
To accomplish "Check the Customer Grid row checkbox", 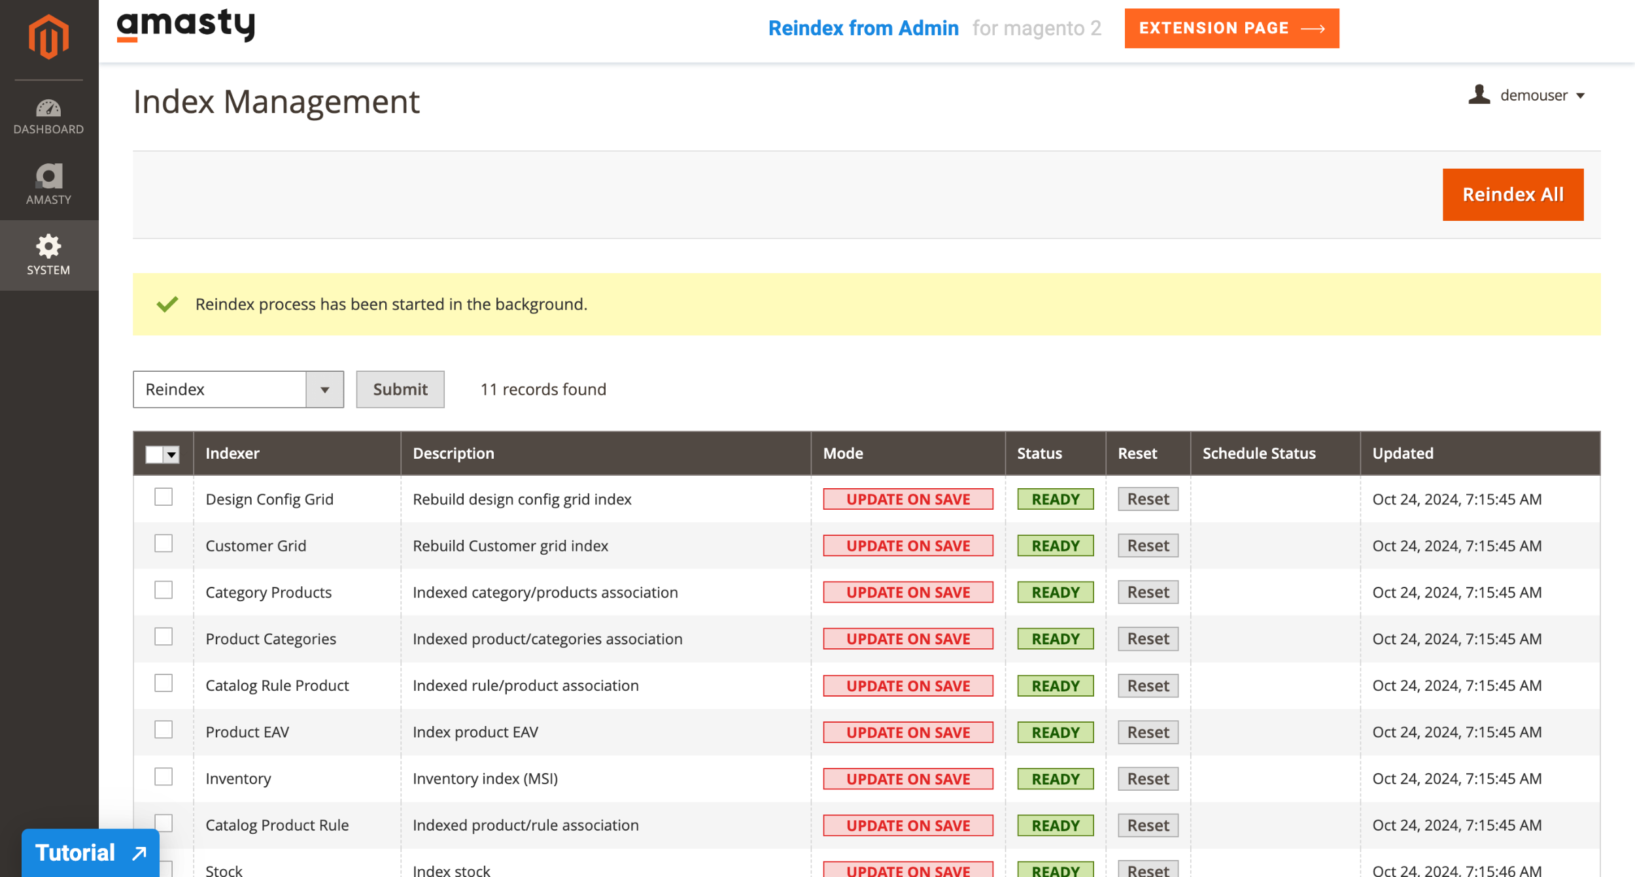I will tap(163, 544).
